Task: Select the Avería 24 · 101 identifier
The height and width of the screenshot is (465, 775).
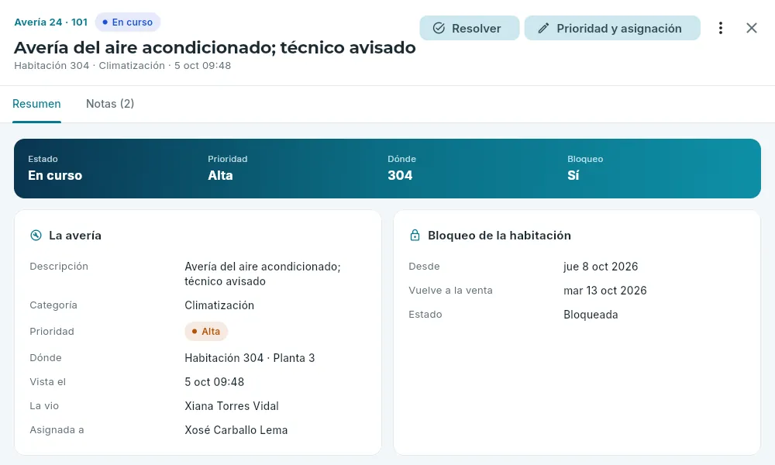Action: click(x=51, y=22)
